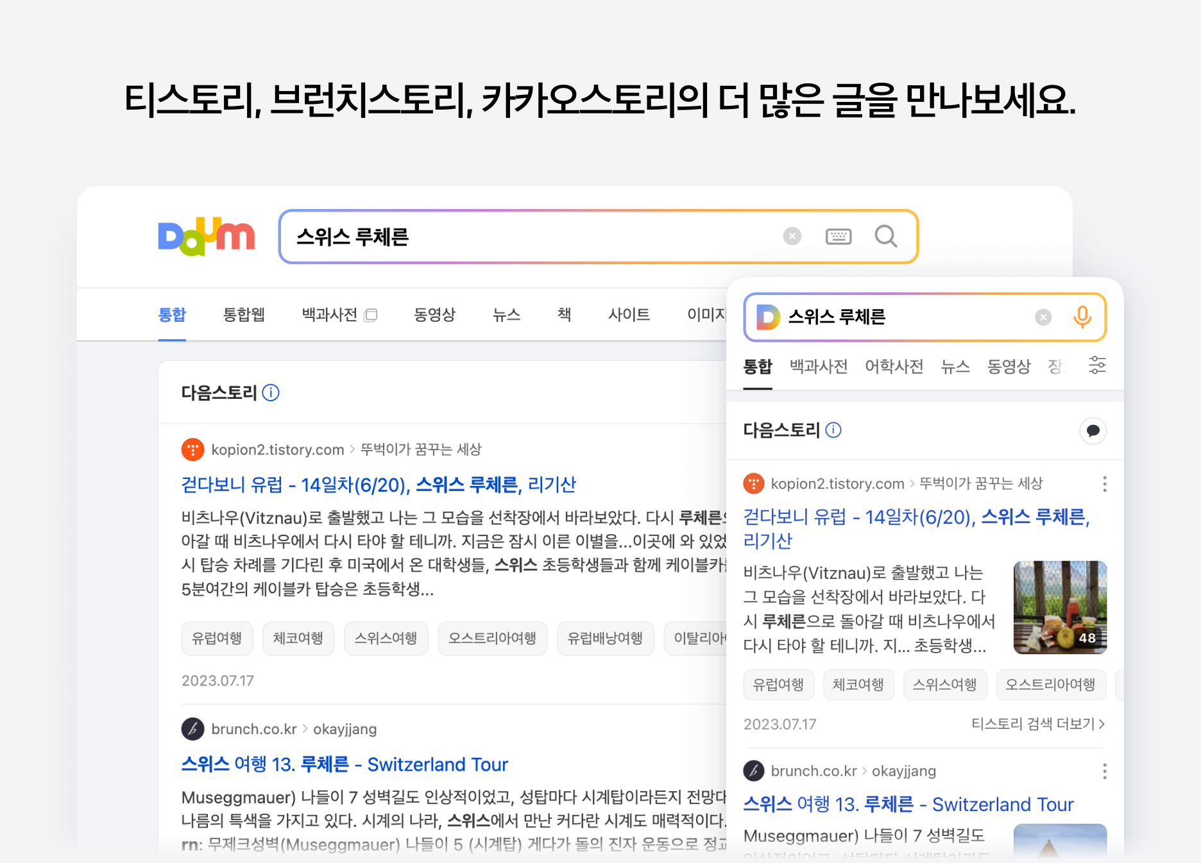The image size is (1201, 863).
Task: Open the mobile 백과사전 tab
Action: [819, 367]
